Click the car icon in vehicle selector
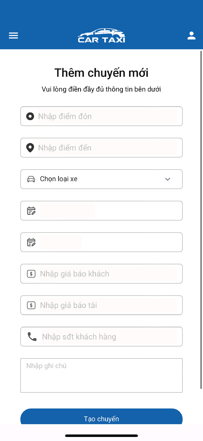203x441 pixels. point(31,179)
